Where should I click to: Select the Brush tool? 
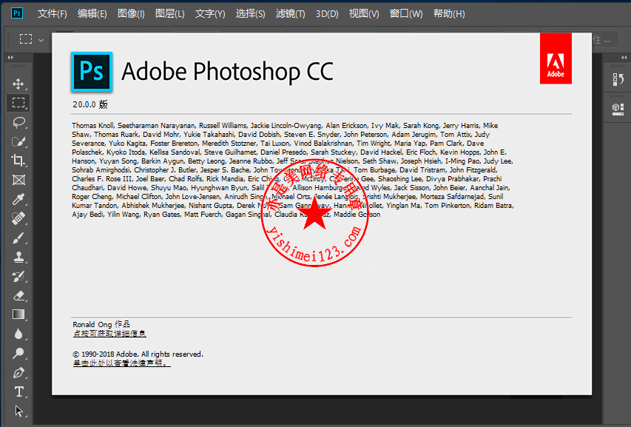pos(18,238)
